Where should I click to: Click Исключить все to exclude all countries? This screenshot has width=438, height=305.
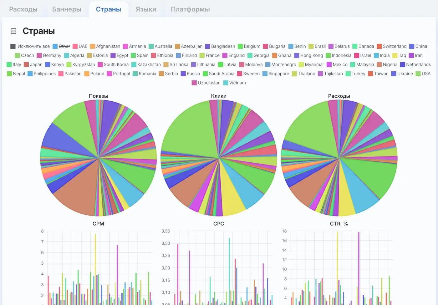point(30,46)
